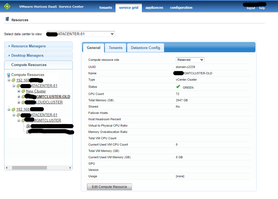
Task: Select the MGMTCLUSTER-OLD link in tree
Action: (x=48, y=97)
